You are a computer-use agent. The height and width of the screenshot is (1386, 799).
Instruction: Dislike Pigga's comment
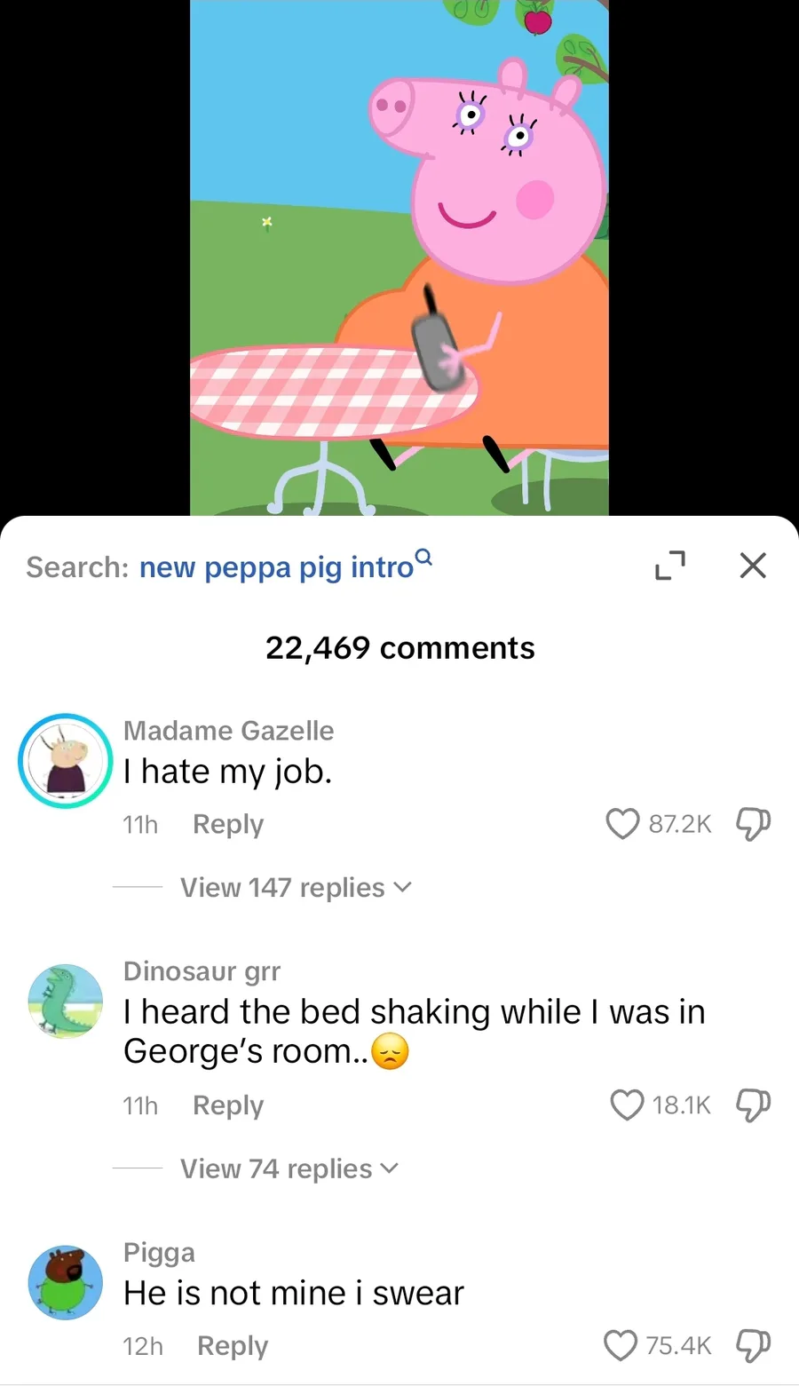tap(753, 1345)
